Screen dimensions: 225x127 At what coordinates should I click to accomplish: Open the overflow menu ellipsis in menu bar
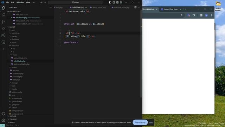click(x=34, y=2)
